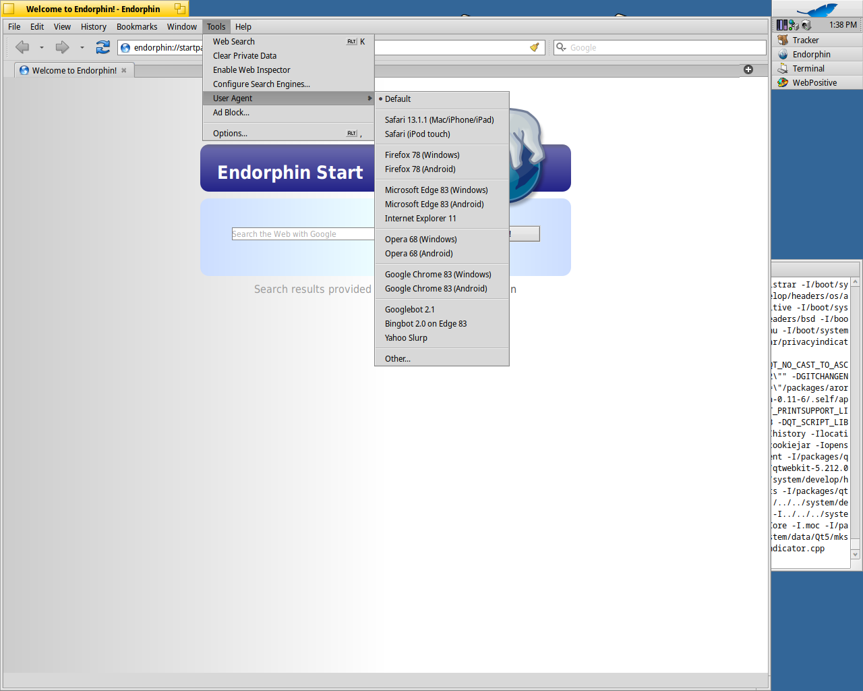
Task: Add a new tab with the plus button
Action: pyautogui.click(x=748, y=70)
